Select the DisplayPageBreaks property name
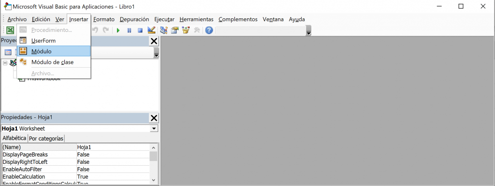The height and width of the screenshot is (186, 495). tap(39, 155)
